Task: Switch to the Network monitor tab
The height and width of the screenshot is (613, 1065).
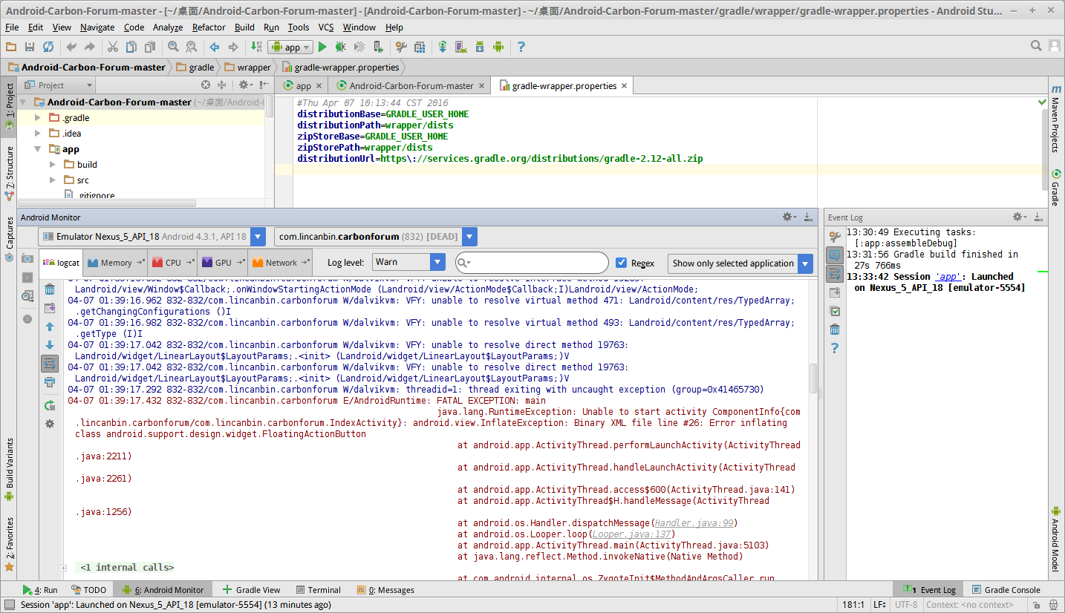Action: click(x=279, y=263)
